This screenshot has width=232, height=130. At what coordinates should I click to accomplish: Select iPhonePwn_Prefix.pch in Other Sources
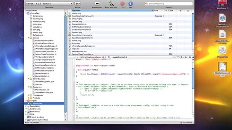point(45,82)
